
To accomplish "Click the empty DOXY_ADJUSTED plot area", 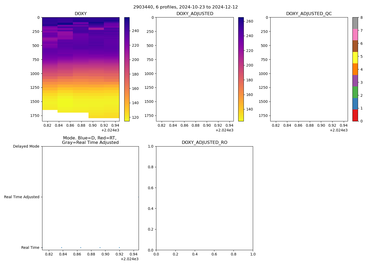I will (x=195, y=69).
